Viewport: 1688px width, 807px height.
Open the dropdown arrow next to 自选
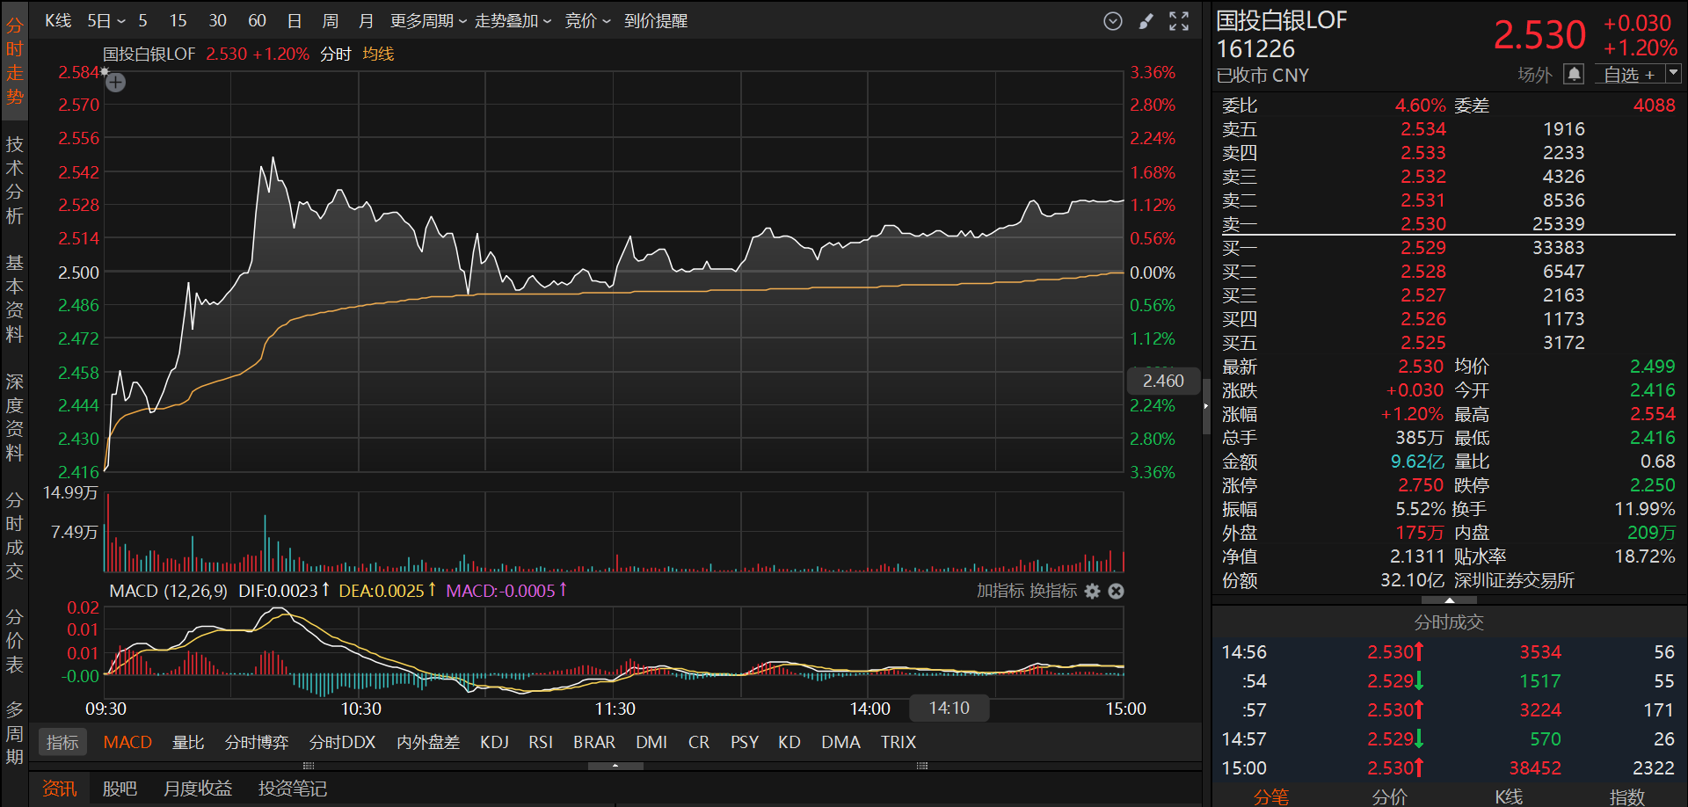pos(1672,74)
